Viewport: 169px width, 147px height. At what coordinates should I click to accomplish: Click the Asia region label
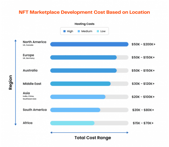click(x=26, y=93)
